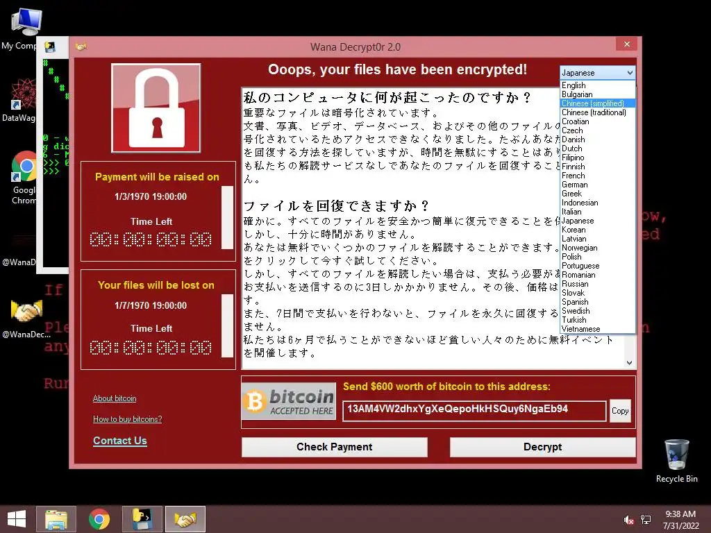Click the handshake icon in title bar
Screen dimensions: 711x533
pyautogui.click(x=81, y=46)
